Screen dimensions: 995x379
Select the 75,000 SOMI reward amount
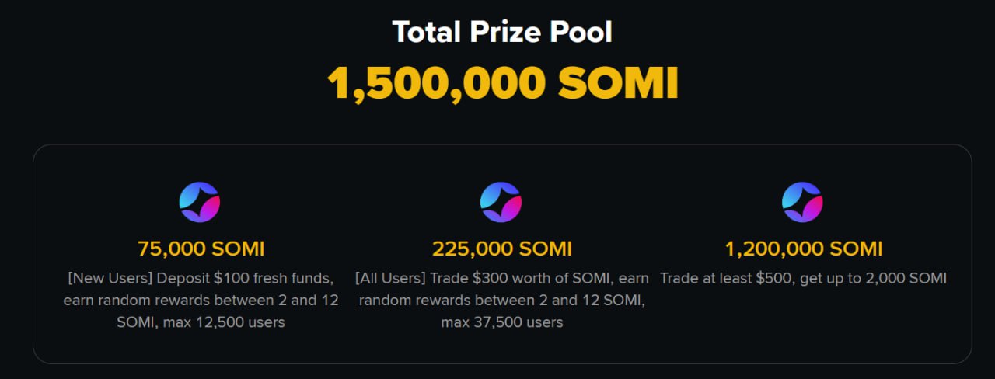[x=201, y=249]
